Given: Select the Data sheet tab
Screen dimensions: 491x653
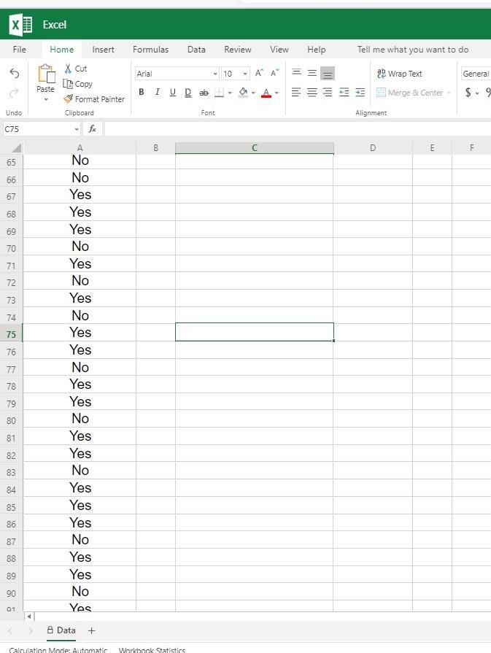Looking at the screenshot, I should click(61, 630).
